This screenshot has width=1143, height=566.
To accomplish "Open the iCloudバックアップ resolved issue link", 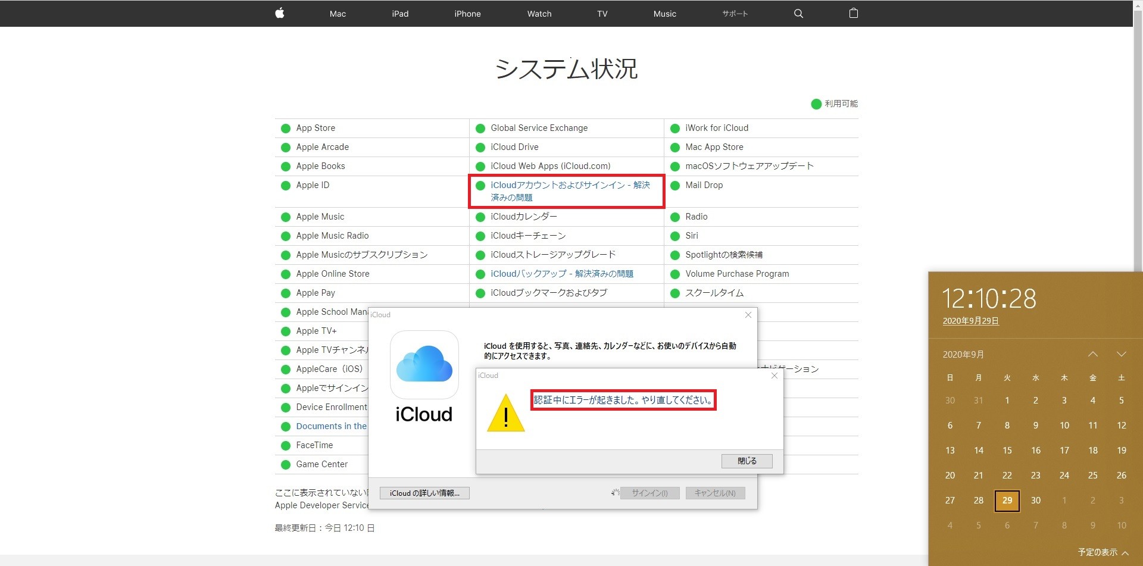I will pos(562,274).
